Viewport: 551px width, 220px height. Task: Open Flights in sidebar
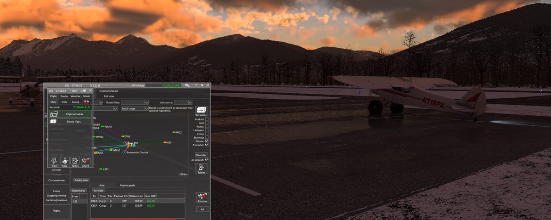[x=56, y=210]
